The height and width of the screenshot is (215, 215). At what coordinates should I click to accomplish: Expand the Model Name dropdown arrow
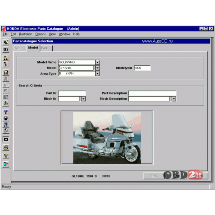[x=97, y=62]
